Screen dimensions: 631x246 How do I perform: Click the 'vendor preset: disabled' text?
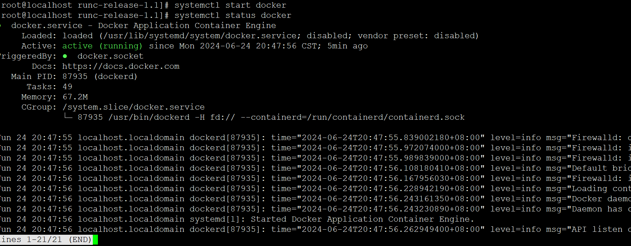(418, 36)
